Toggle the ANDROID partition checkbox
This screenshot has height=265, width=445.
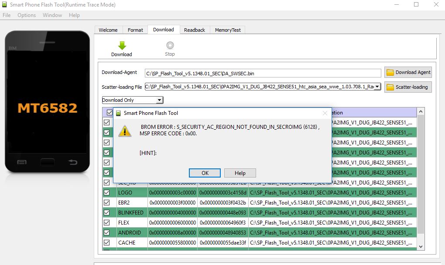point(107,232)
